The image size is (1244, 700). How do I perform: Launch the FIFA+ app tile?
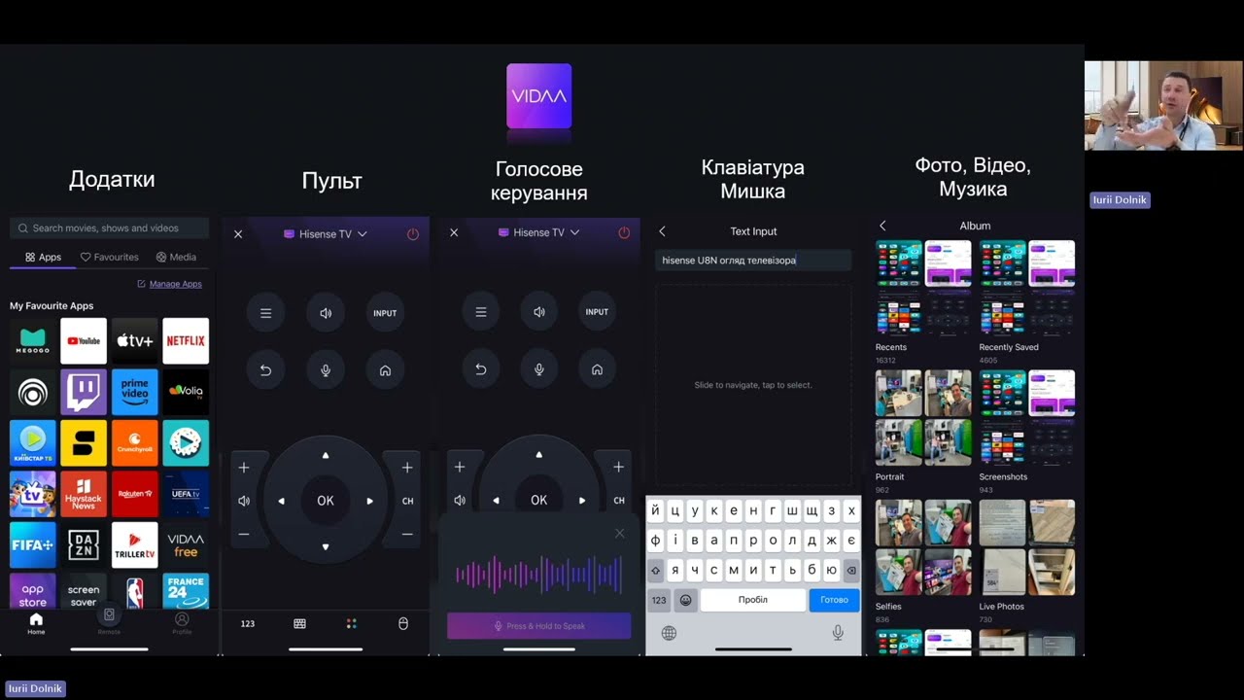[33, 545]
